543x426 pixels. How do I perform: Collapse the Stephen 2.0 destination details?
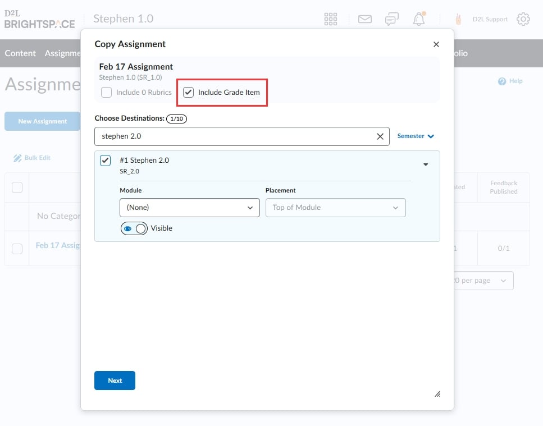[426, 164]
